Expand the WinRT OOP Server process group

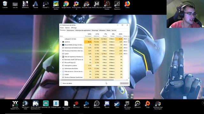61,60
